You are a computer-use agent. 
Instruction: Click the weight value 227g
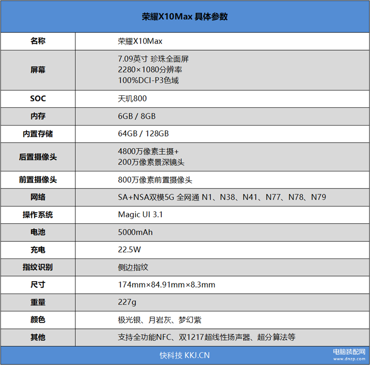coord(127,302)
